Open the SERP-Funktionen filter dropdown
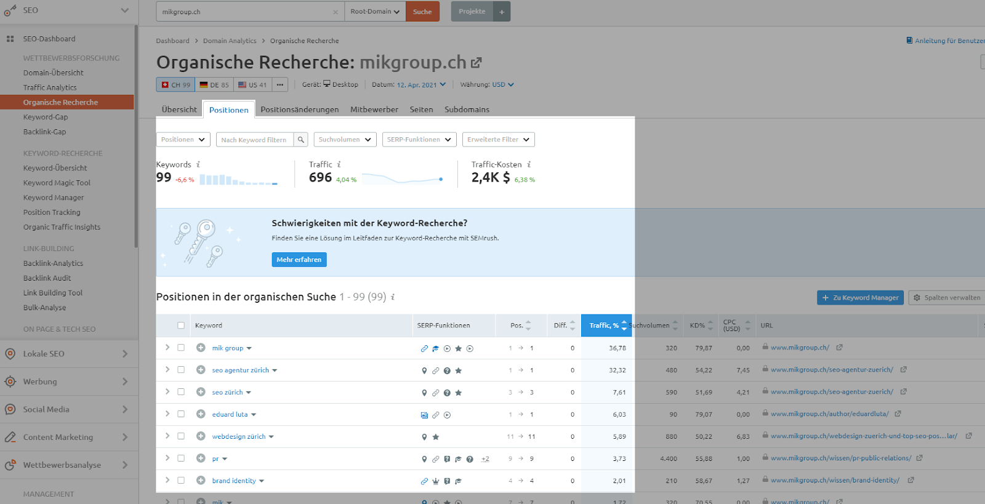 [419, 140]
